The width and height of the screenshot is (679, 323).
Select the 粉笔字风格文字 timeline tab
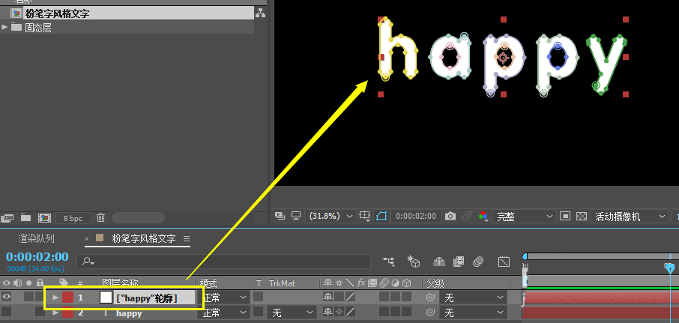(143, 239)
